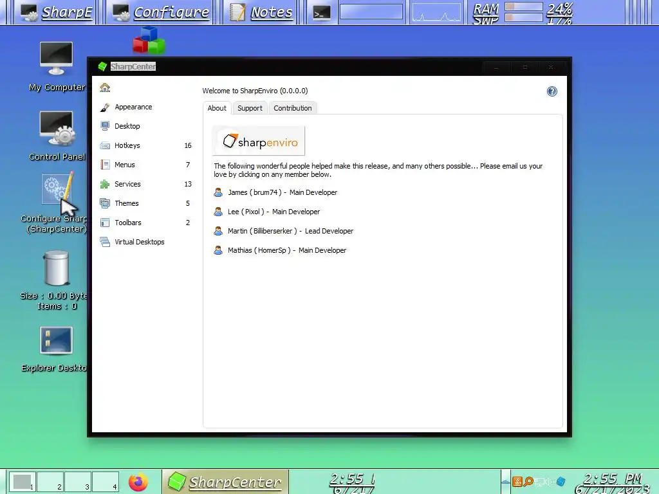
Task: Click the CPU graph monitor in top bar
Action: tap(436, 12)
